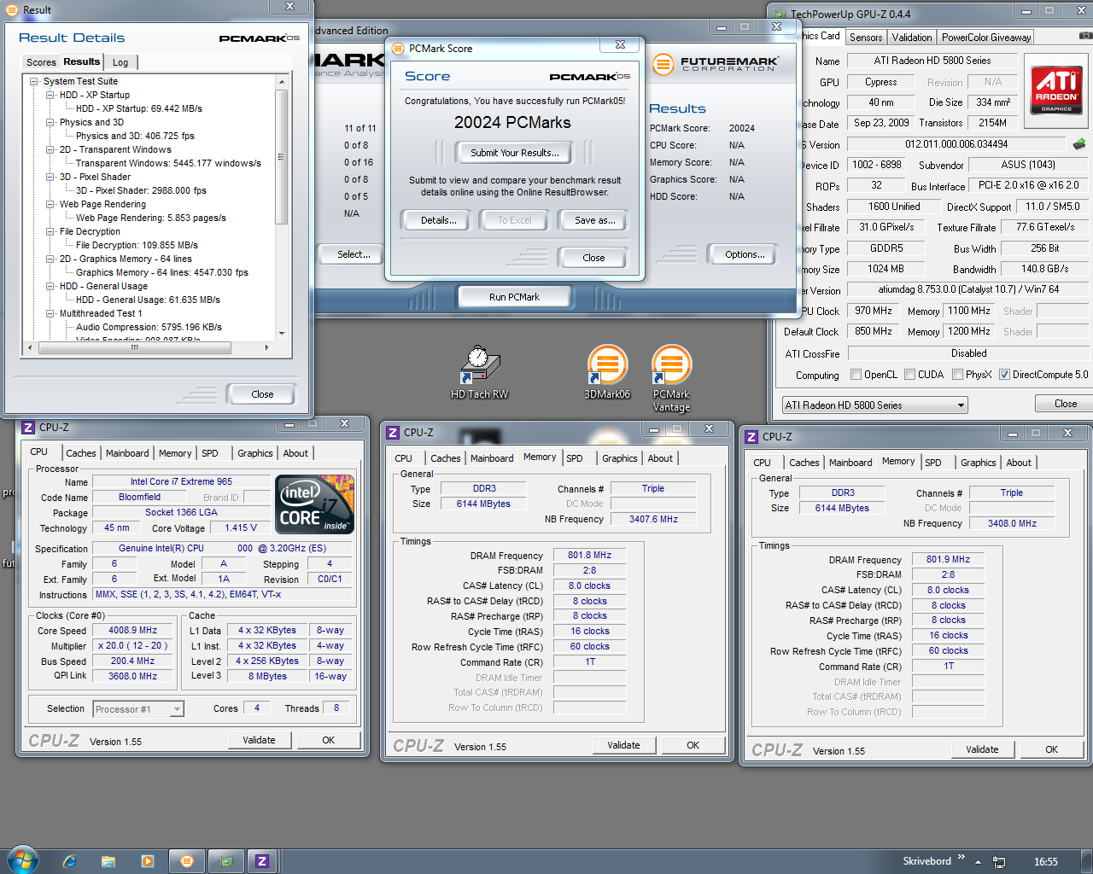Toggle the PhysX checkbox in GPU-Z

[957, 375]
